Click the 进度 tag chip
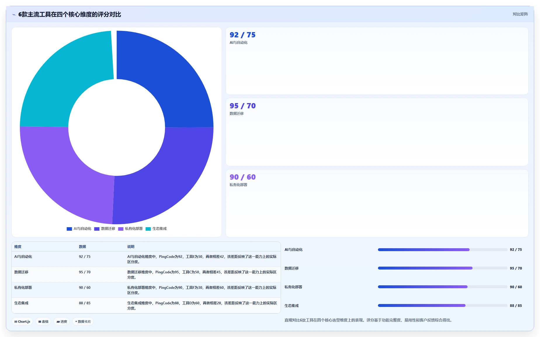Image resolution: width=540 pixels, height=337 pixels. pos(62,322)
